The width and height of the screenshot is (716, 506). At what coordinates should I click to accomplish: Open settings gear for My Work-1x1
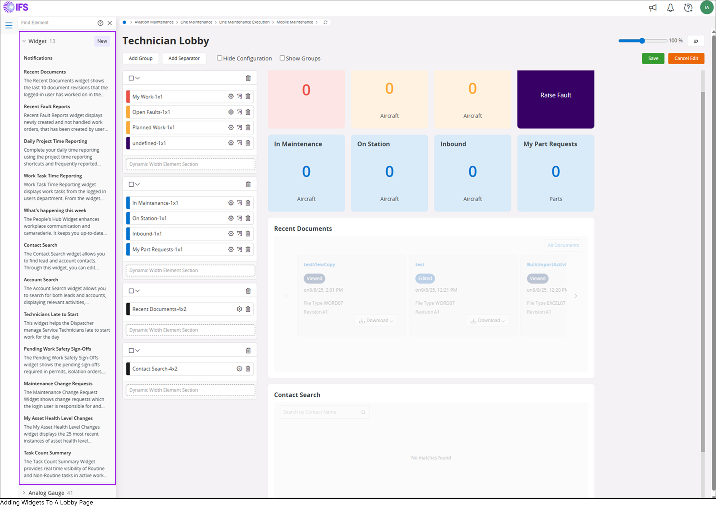tap(231, 97)
